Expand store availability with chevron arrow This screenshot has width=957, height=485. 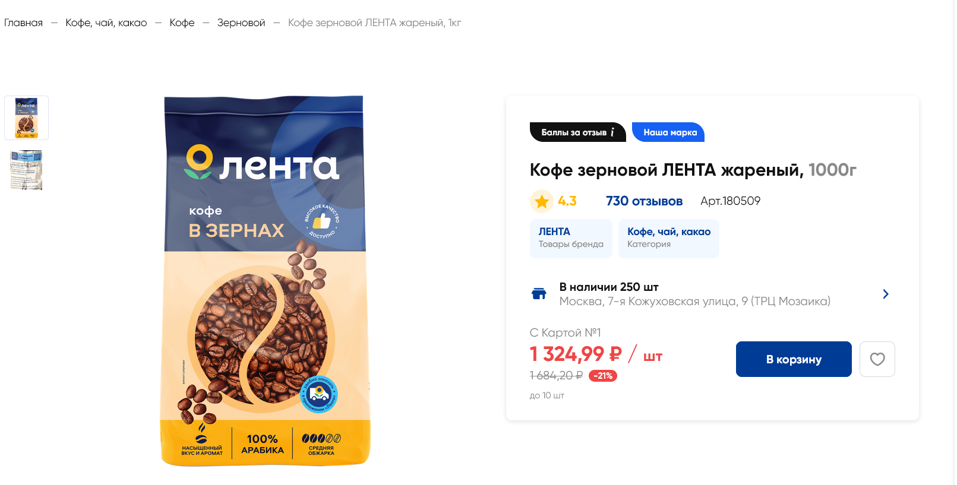tap(886, 294)
